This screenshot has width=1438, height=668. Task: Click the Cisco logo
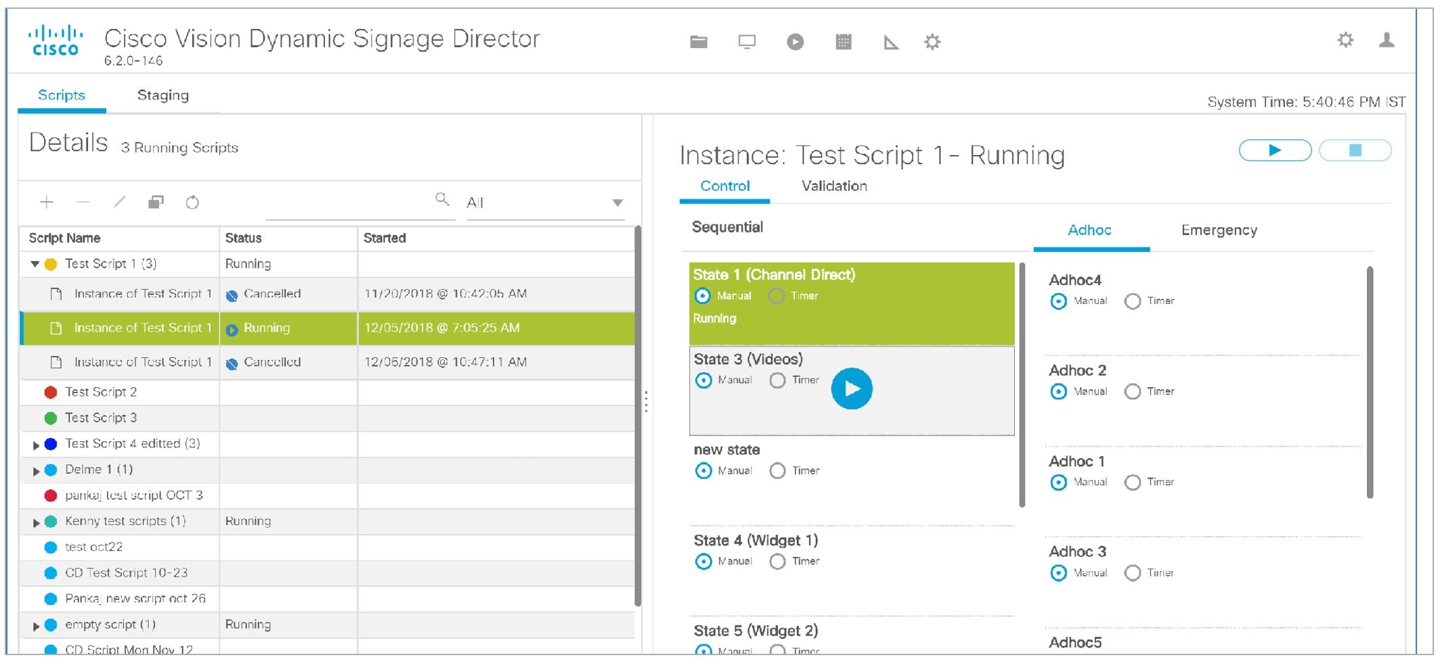(56, 41)
